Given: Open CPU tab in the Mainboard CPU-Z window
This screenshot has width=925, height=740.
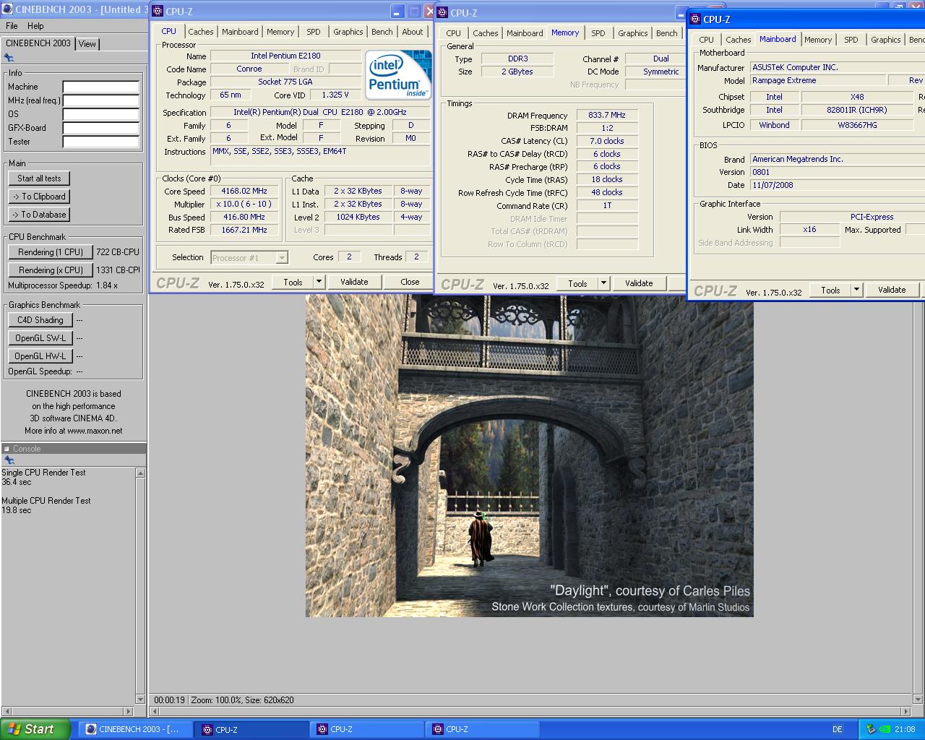Looking at the screenshot, I should coord(707,40).
